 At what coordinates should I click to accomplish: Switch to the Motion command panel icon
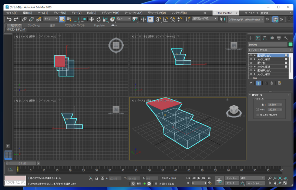coord(272,38)
